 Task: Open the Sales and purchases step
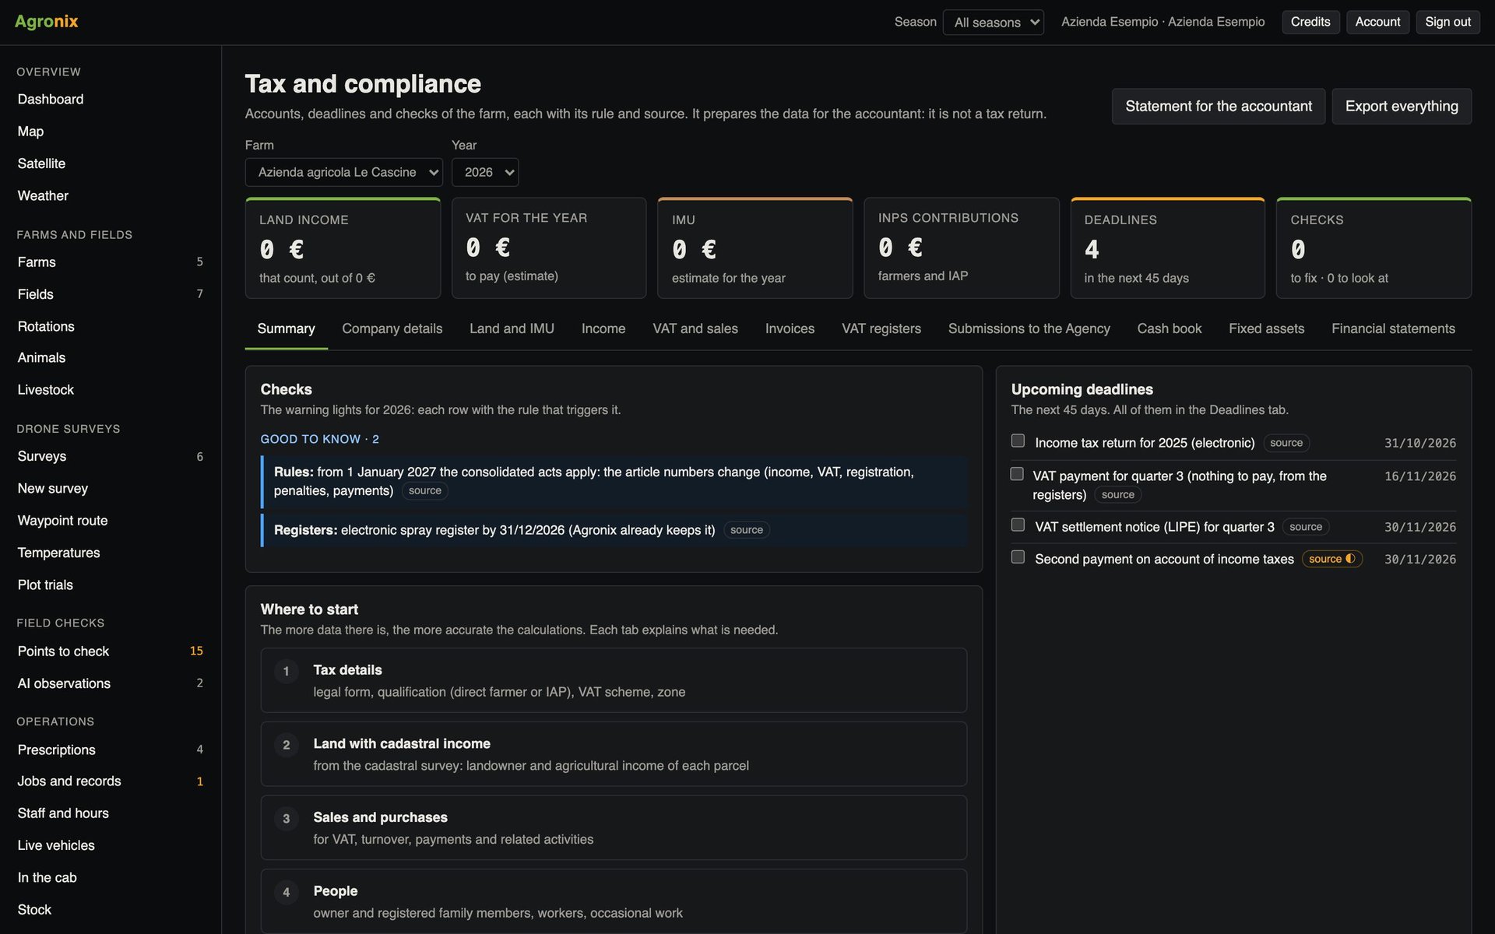[x=614, y=827]
